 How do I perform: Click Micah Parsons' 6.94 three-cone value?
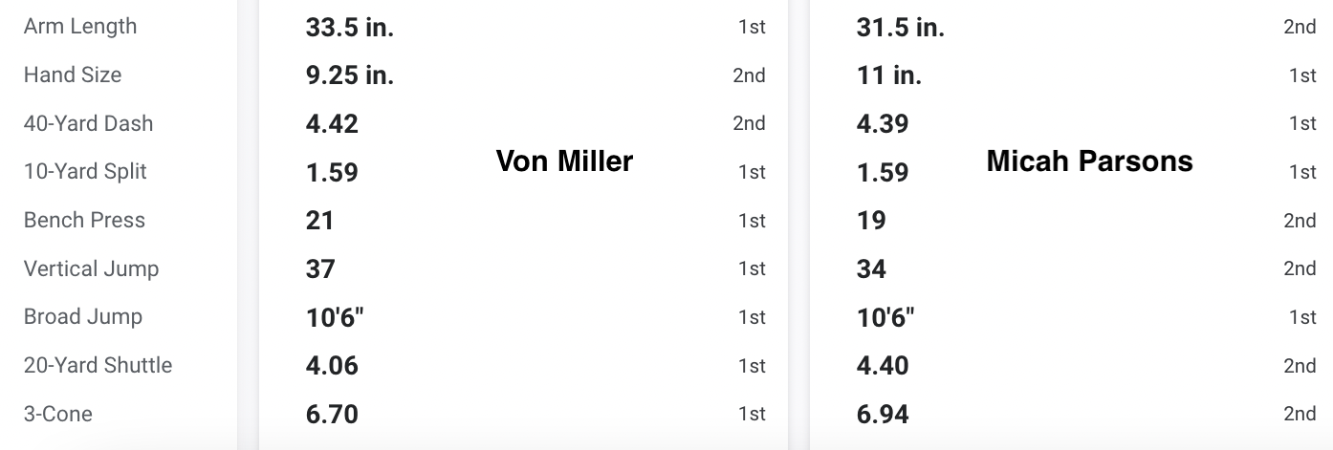tap(883, 415)
